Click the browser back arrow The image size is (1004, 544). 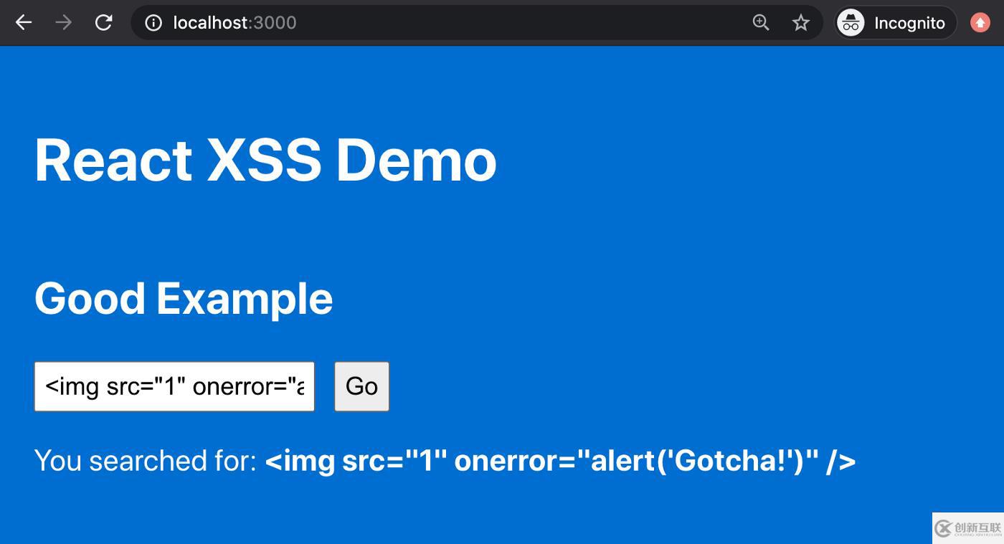tap(24, 23)
